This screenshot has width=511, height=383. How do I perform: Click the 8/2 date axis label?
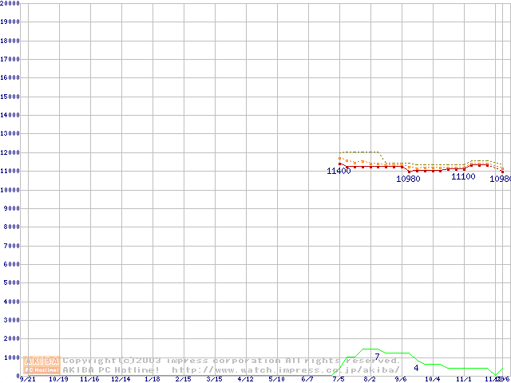pyautogui.click(x=370, y=380)
